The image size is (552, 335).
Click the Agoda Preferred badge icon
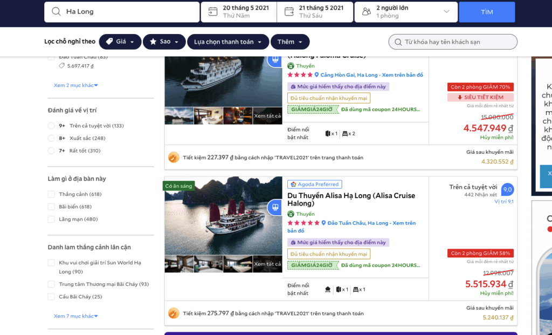click(293, 184)
